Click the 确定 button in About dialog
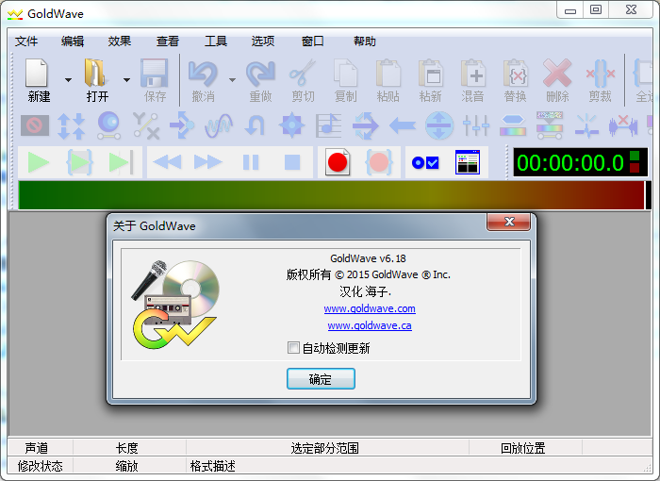 [x=321, y=379]
